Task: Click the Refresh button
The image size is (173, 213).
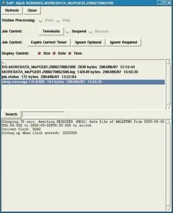Action: (12, 11)
